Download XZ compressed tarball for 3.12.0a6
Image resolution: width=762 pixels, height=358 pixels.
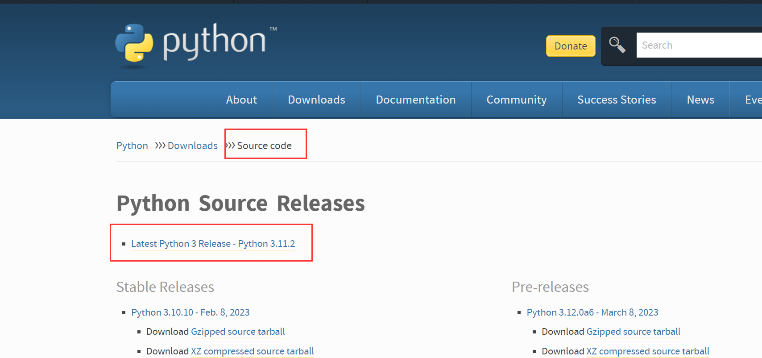(648, 351)
